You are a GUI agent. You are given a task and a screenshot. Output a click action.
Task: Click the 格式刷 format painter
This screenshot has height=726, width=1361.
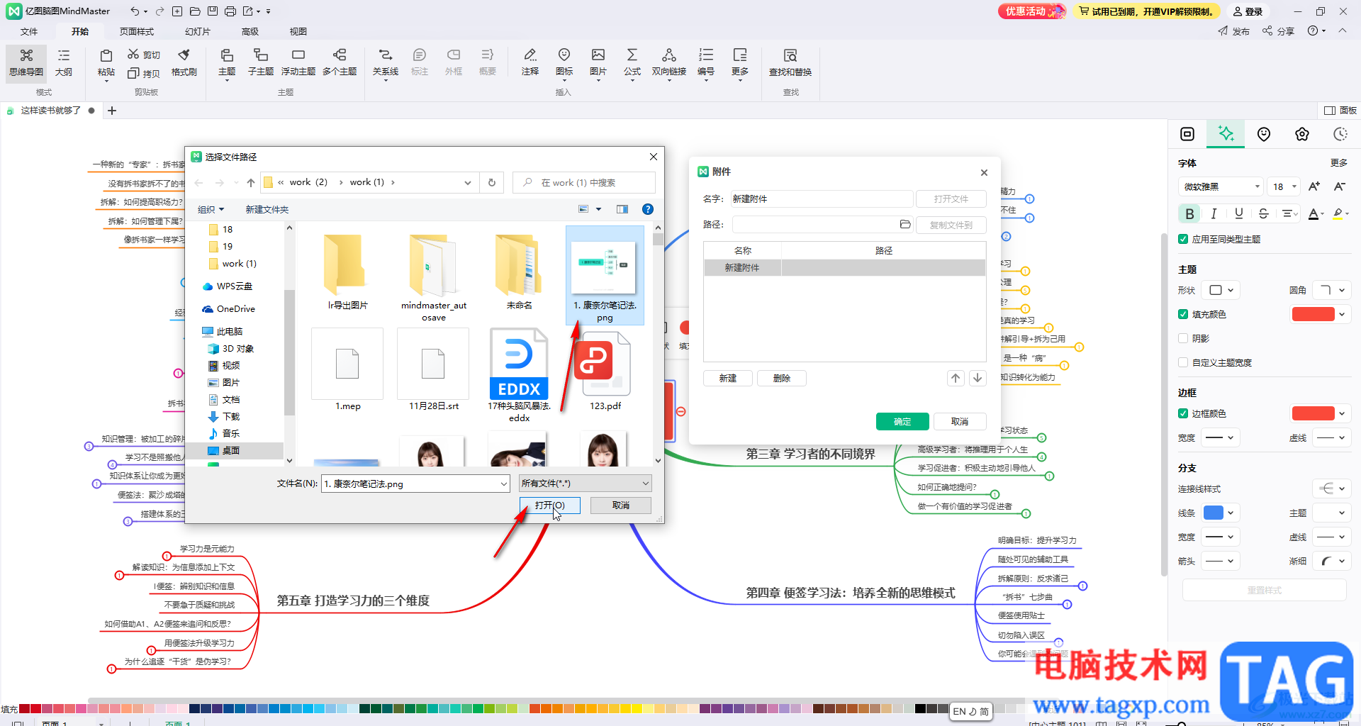(184, 62)
